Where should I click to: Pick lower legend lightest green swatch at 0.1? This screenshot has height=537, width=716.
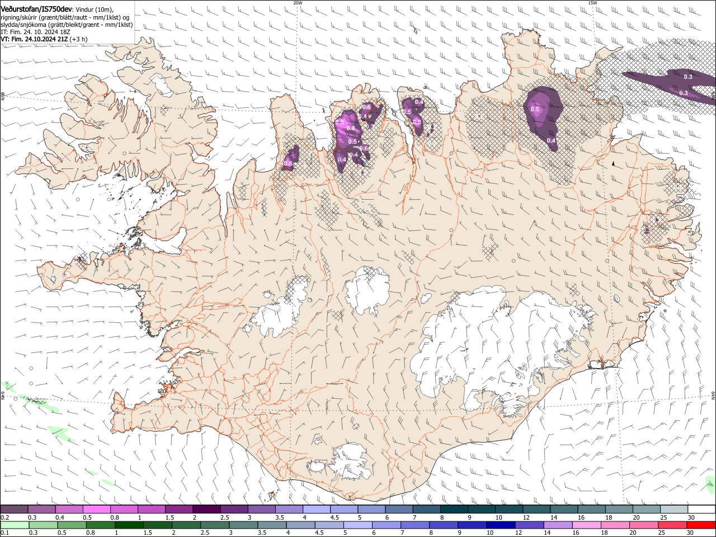pos(15,525)
